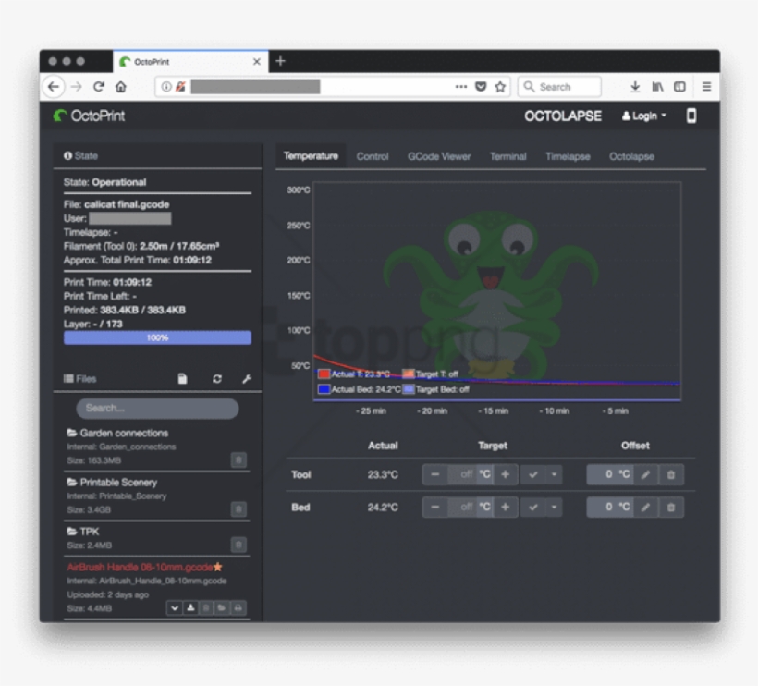Click the 100% print progress bar
The image size is (758, 686).
tap(157, 337)
